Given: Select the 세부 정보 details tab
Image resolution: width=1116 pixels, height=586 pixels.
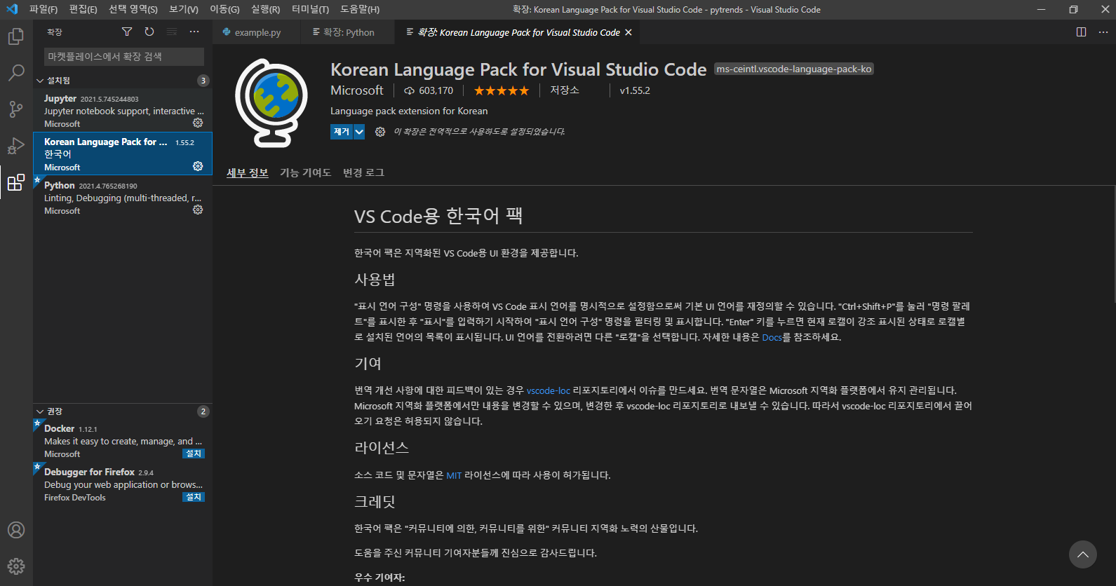Looking at the screenshot, I should (248, 172).
